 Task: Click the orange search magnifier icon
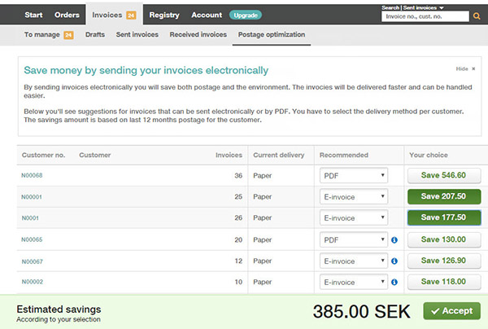pyautogui.click(x=477, y=16)
